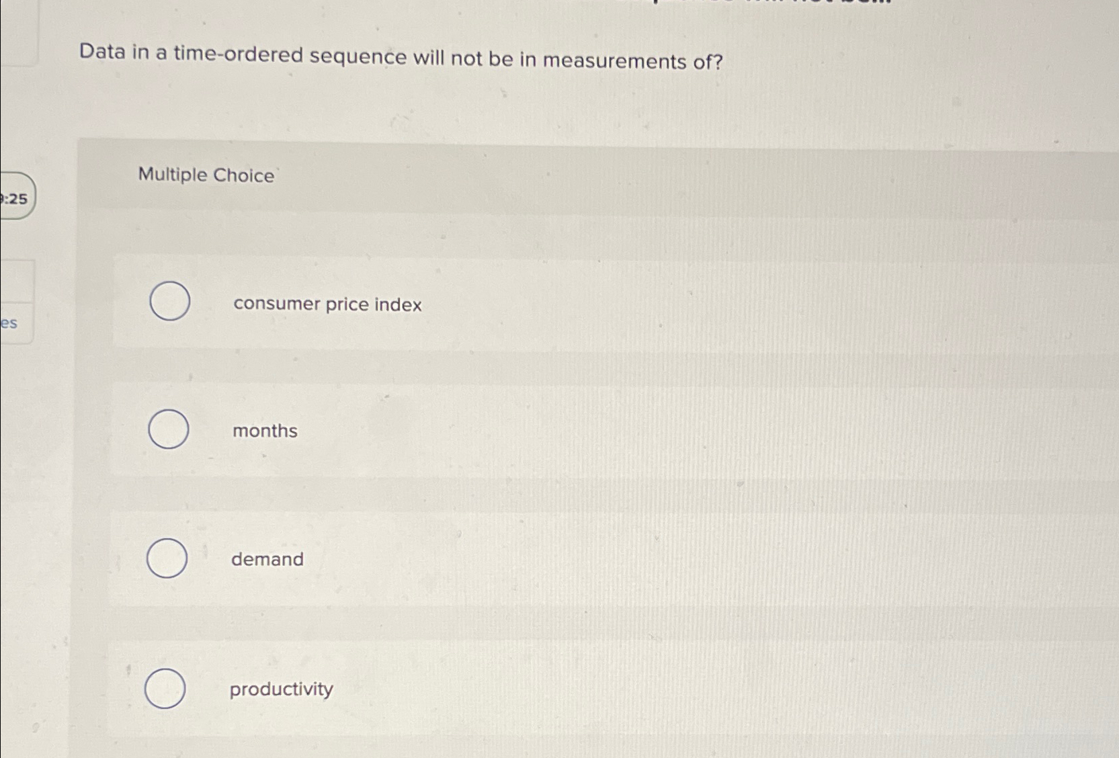
Task: Click the answer text "productivity"
Action: (x=280, y=689)
